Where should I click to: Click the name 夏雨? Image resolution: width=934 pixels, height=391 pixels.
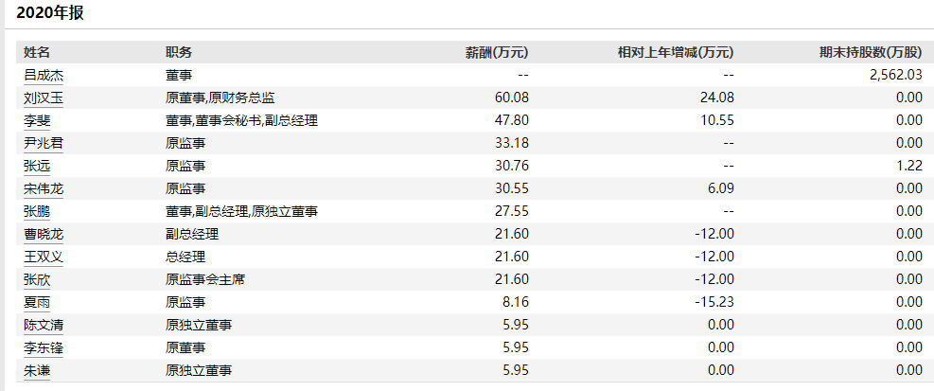37,302
